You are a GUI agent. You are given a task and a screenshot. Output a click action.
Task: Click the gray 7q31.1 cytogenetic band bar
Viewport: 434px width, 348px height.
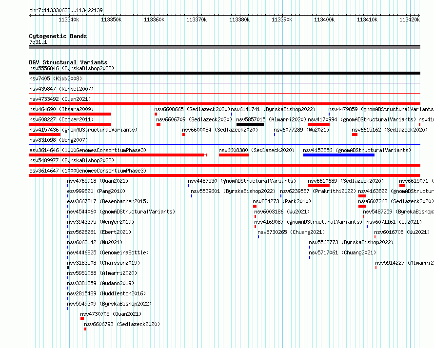[224, 47]
